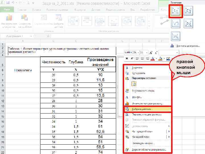Click the ribbon 'Сохранить как шаблон' button
This screenshot has height=154, width=205.
point(25,21)
